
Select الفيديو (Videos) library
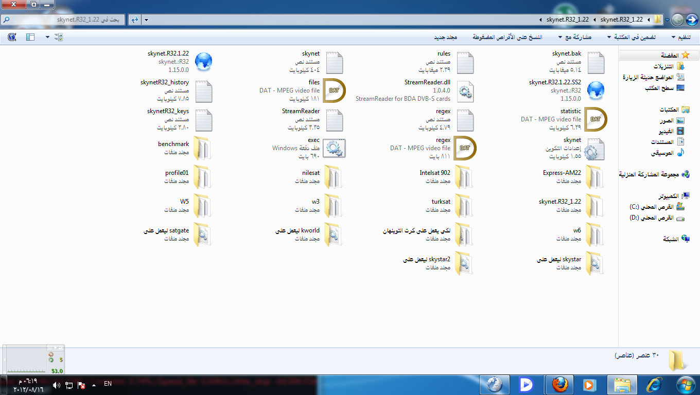(x=671, y=131)
